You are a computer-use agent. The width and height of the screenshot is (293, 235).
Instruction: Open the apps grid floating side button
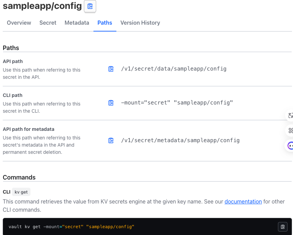pos(290,131)
